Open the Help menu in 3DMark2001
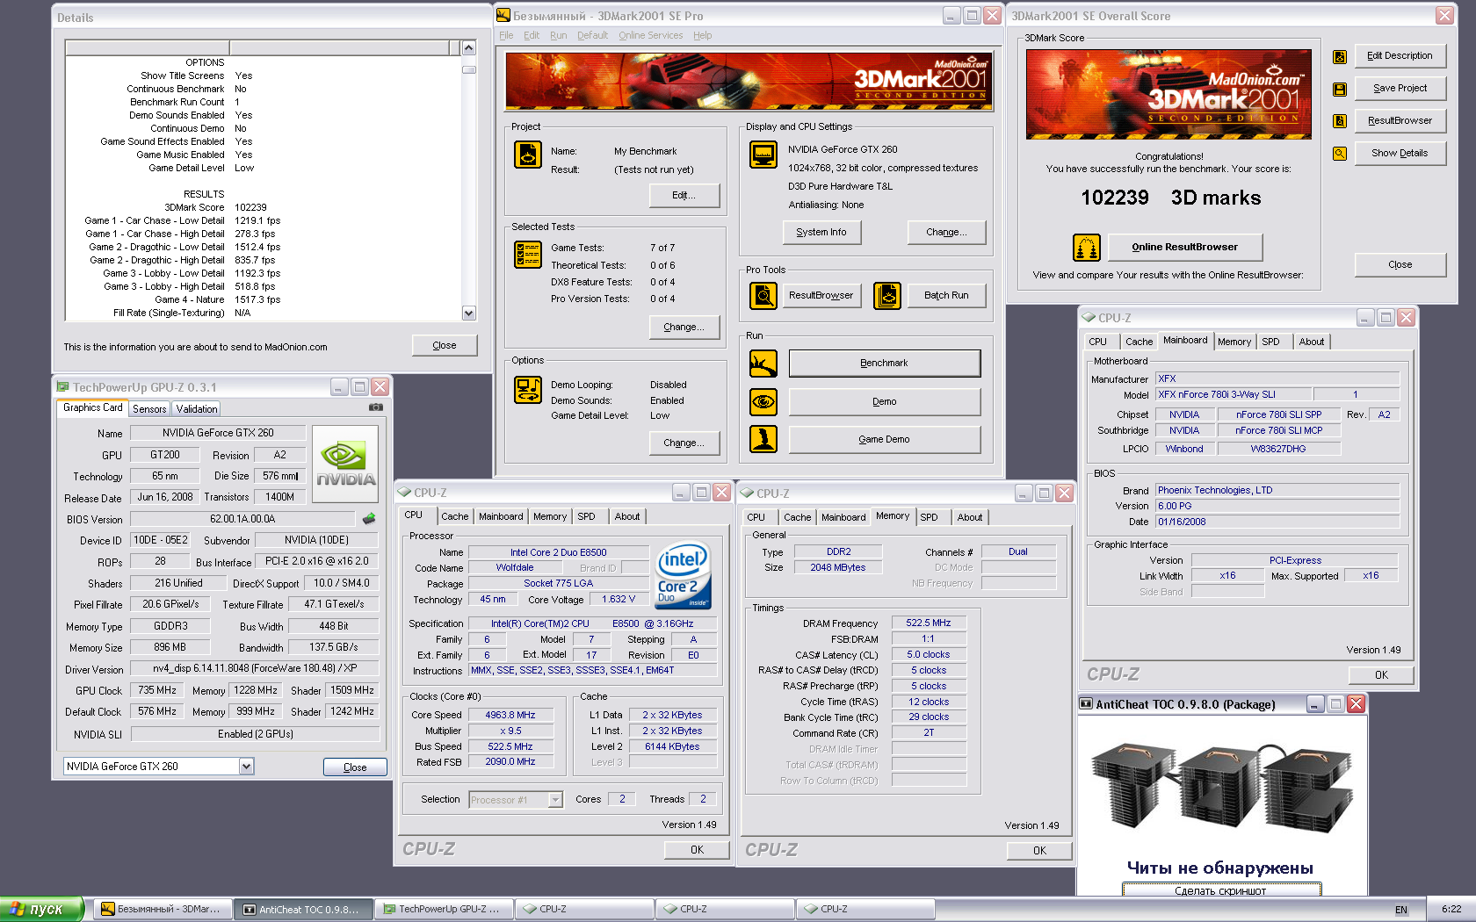Screen dimensions: 1476x922 tap(702, 36)
